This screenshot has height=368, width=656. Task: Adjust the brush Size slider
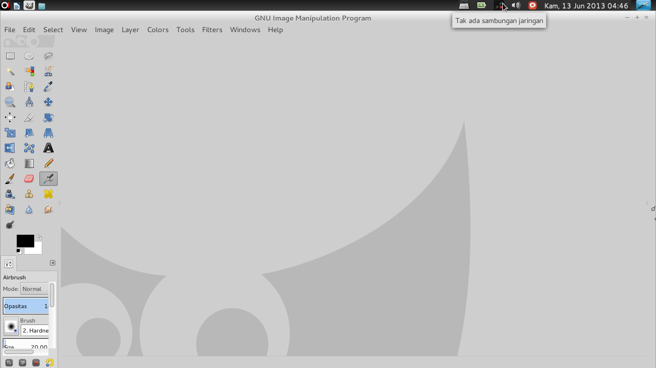coord(26,344)
